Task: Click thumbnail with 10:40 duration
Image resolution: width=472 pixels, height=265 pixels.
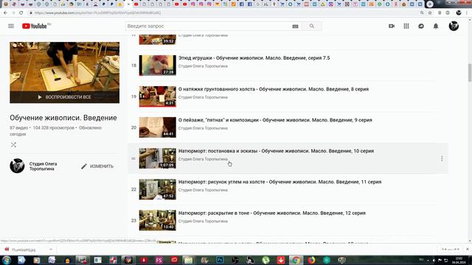Action: [157, 220]
